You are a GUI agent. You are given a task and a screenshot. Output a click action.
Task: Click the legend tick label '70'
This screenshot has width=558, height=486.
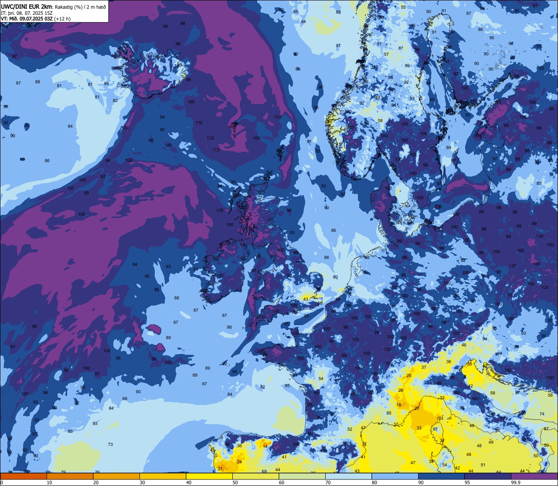[328, 482]
